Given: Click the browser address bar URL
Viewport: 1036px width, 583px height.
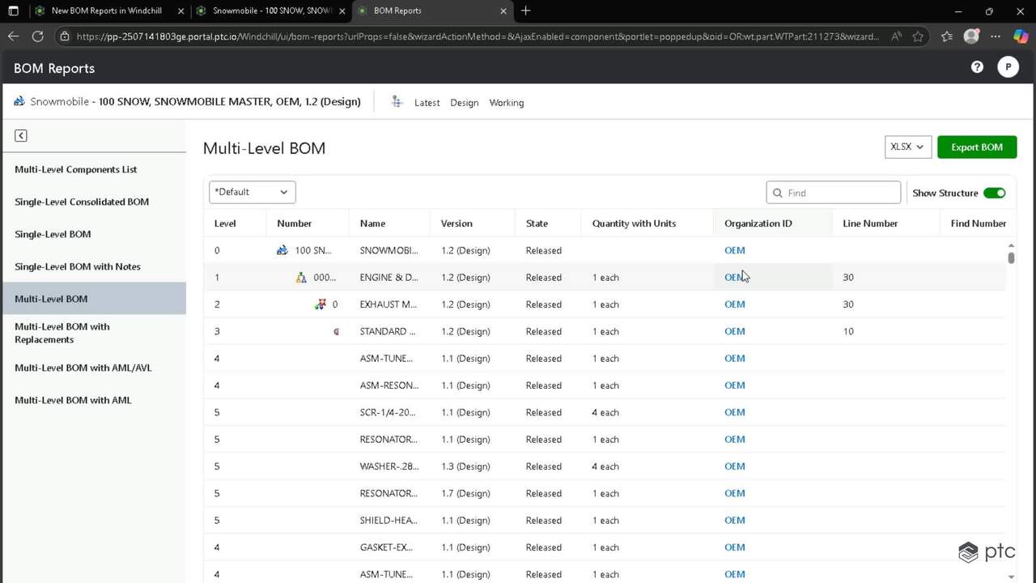Looking at the screenshot, I should click(x=478, y=36).
